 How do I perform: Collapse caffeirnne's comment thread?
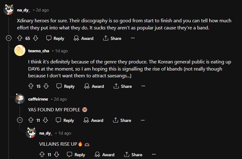tap(20, 120)
